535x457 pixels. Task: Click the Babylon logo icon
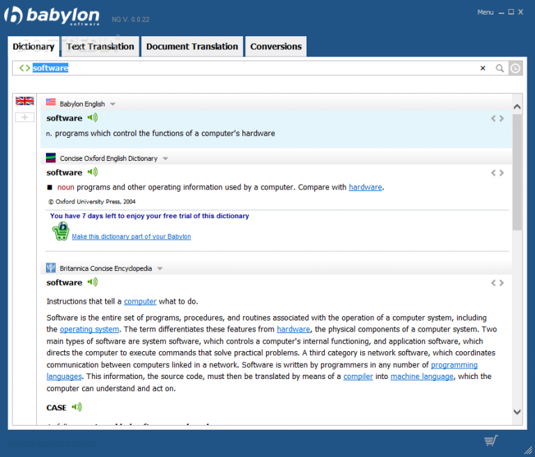point(13,15)
